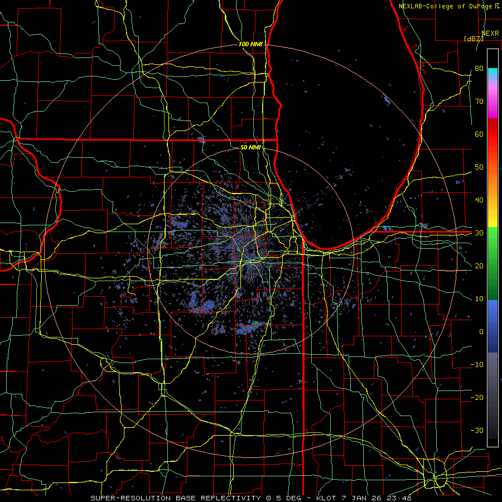Click the 0 value on the dBZ scale
Image resolution: width=502 pixels, height=502 pixels.
[481, 332]
